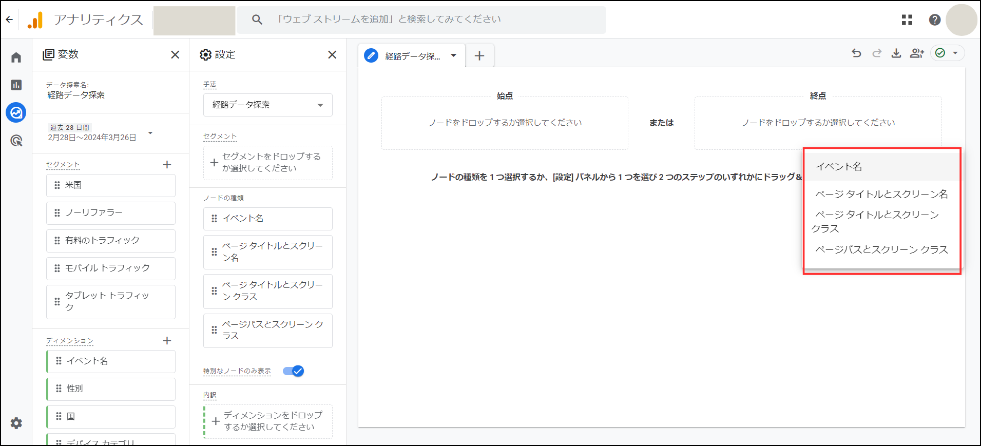
Task: Click the 終点 node drop zone
Action: 818,123
